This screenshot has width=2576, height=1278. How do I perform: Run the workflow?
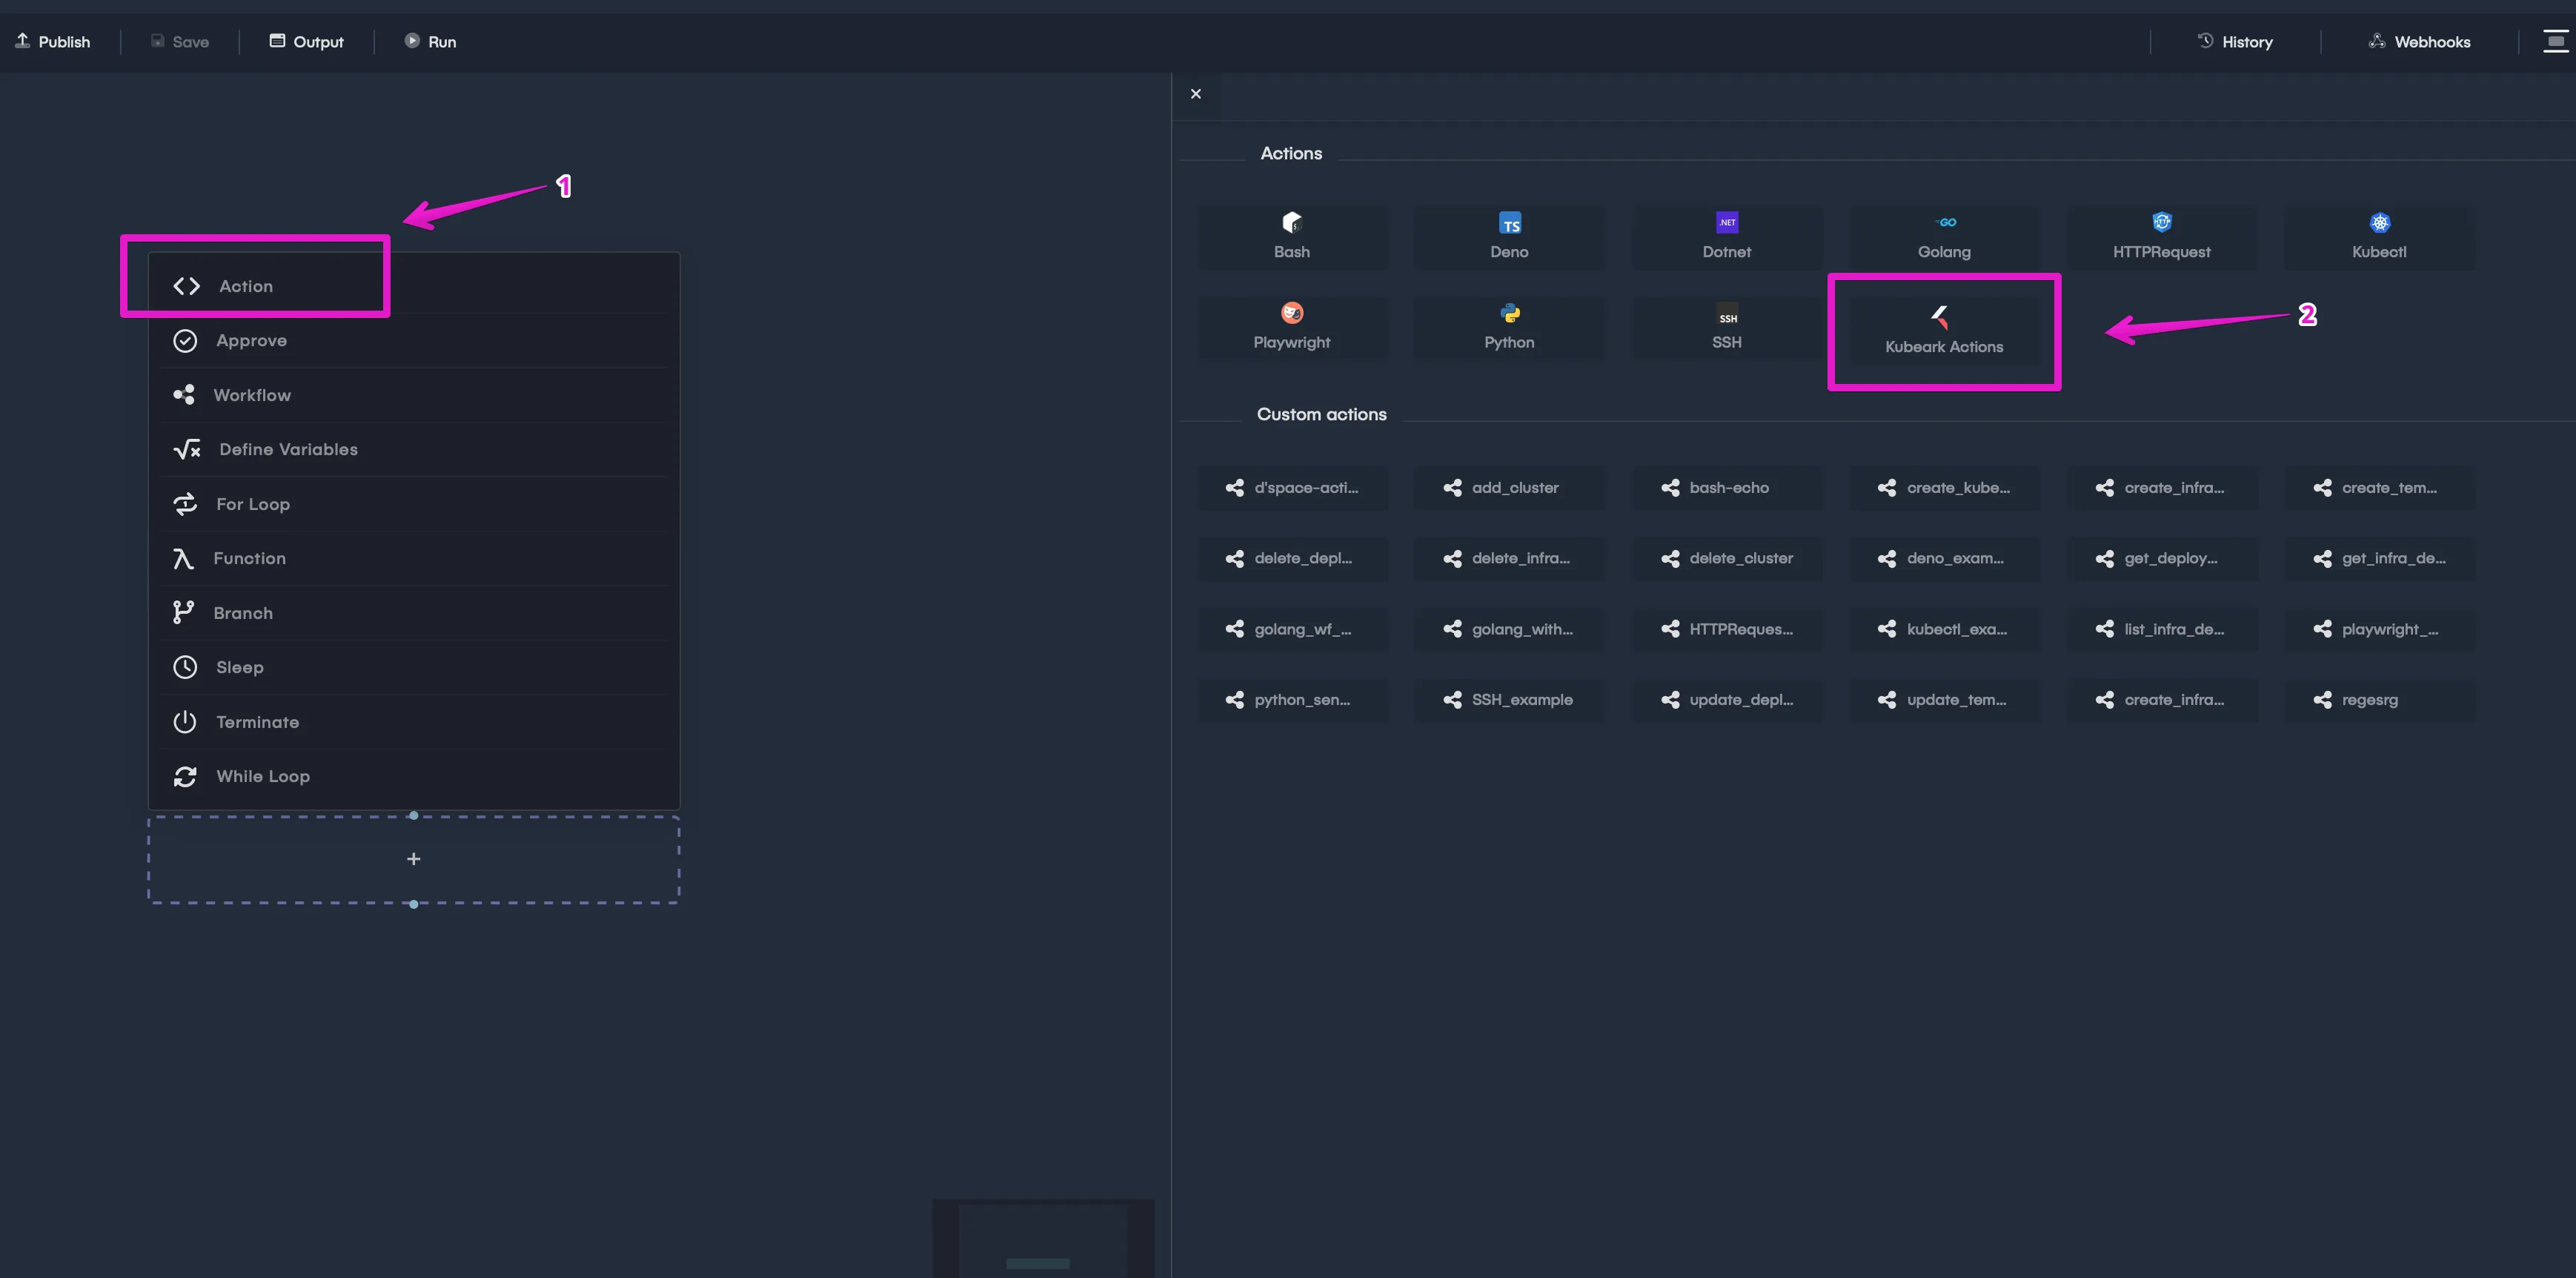430,41
